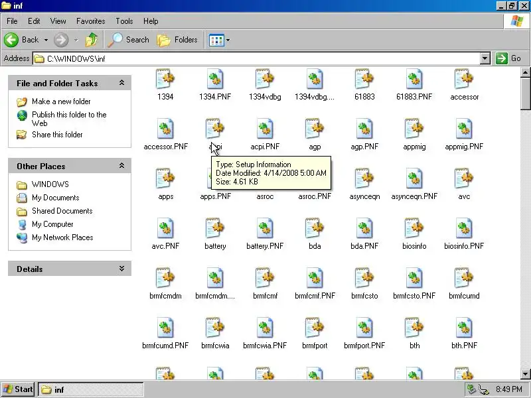Select the brmfcsto file icon
The image size is (531, 398).
coord(364,278)
